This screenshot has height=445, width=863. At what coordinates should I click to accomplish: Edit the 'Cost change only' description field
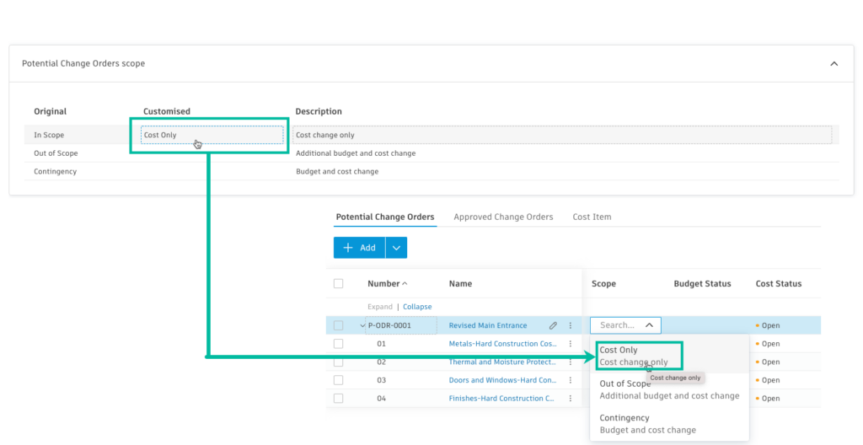click(562, 135)
